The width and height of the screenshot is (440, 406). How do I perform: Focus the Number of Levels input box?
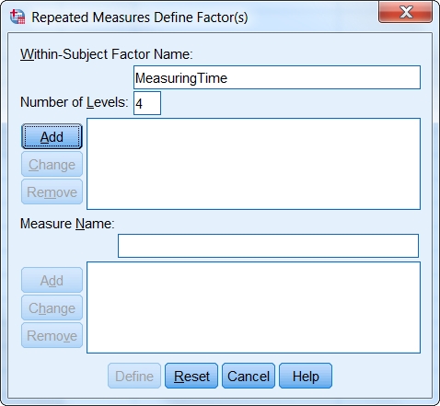[x=147, y=103]
